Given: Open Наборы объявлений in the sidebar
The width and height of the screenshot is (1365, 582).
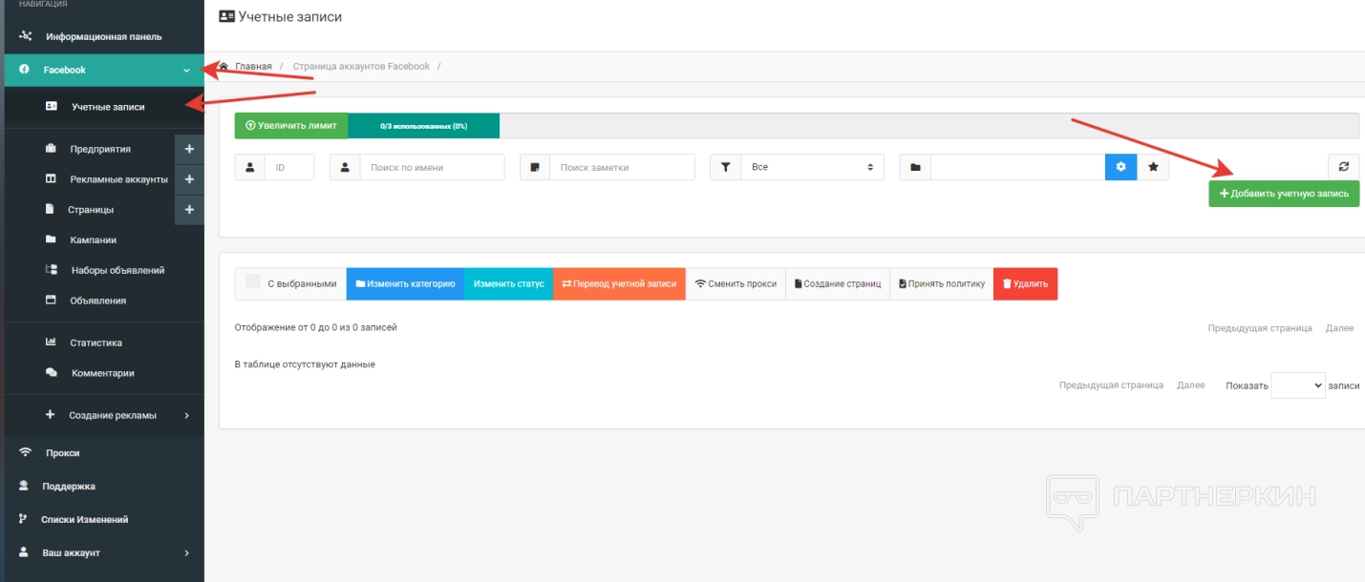Looking at the screenshot, I should click(x=117, y=270).
